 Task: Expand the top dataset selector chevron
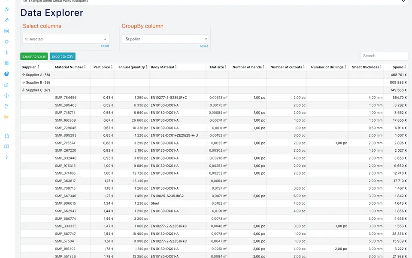(403, 1)
